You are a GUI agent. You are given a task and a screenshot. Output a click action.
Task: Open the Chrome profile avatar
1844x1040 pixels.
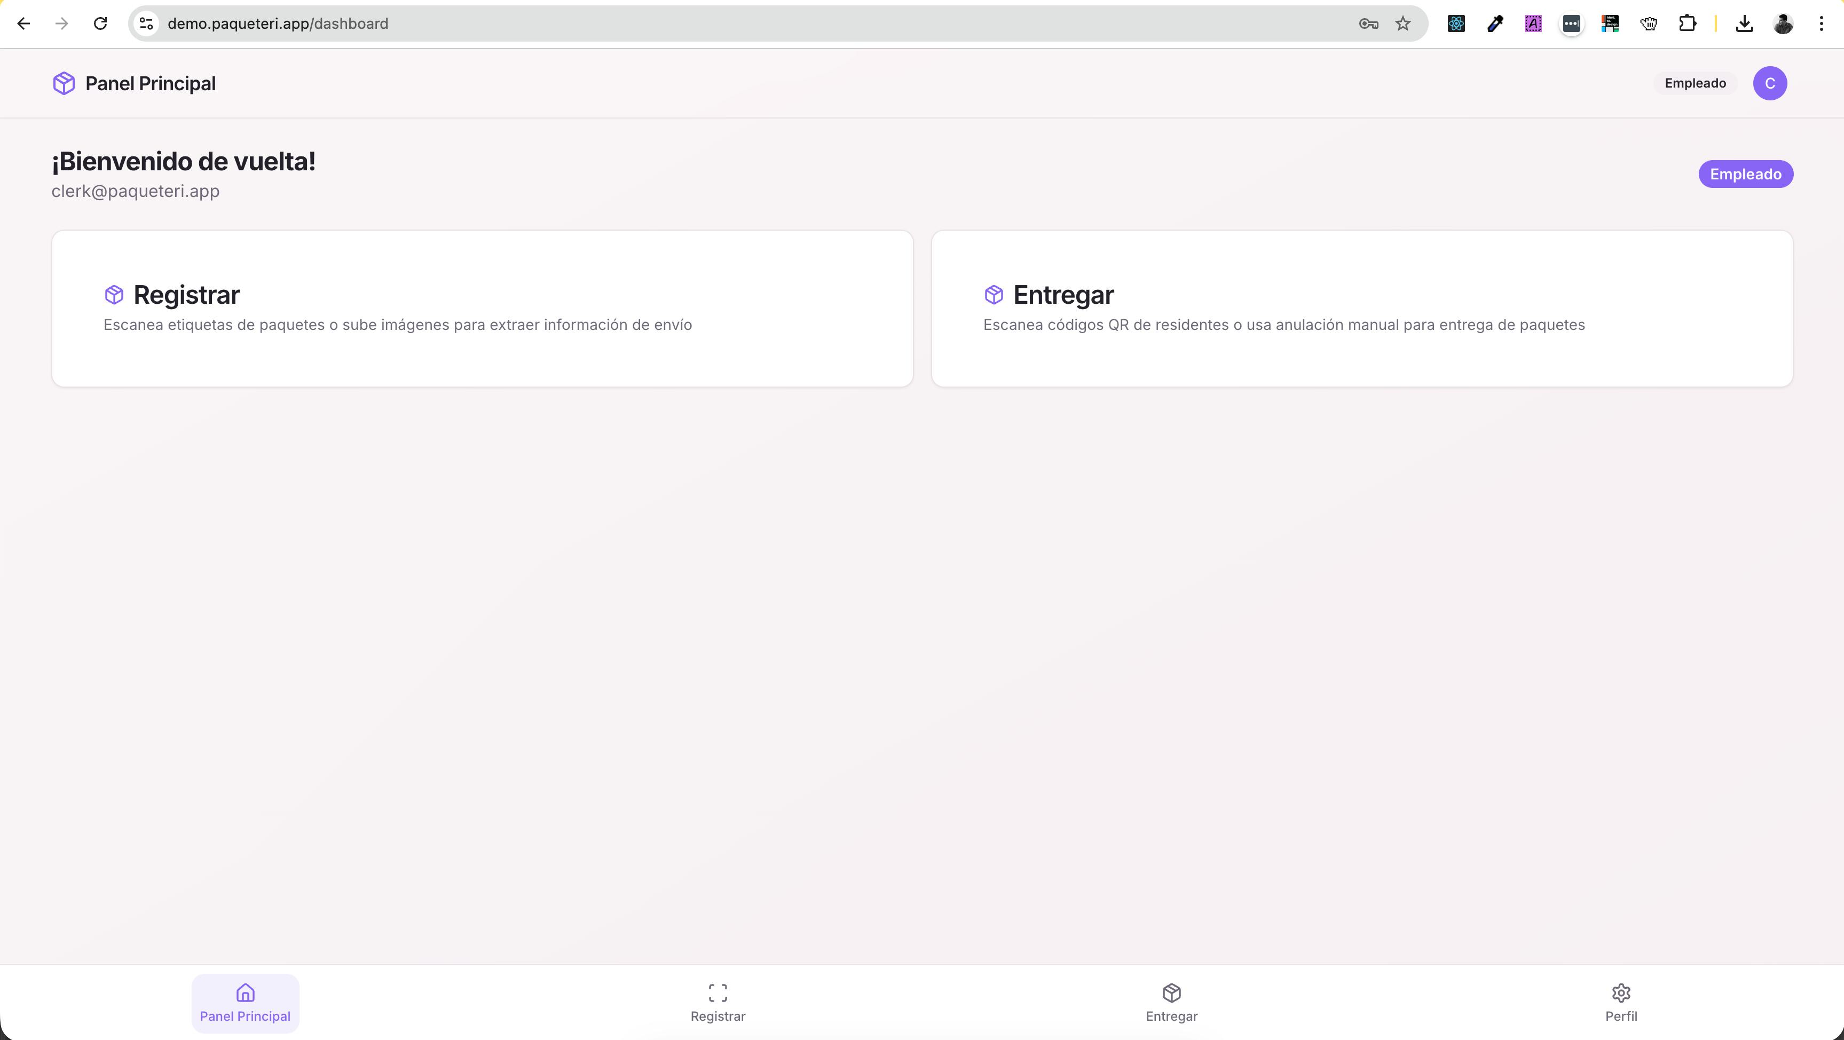coord(1783,23)
